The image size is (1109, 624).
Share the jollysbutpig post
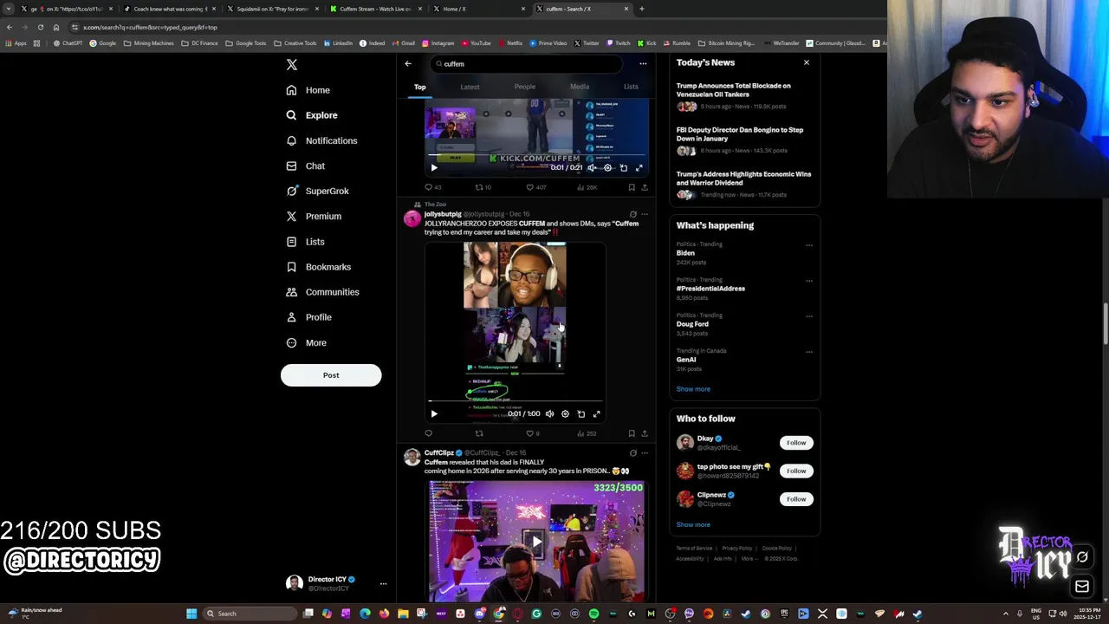644,433
